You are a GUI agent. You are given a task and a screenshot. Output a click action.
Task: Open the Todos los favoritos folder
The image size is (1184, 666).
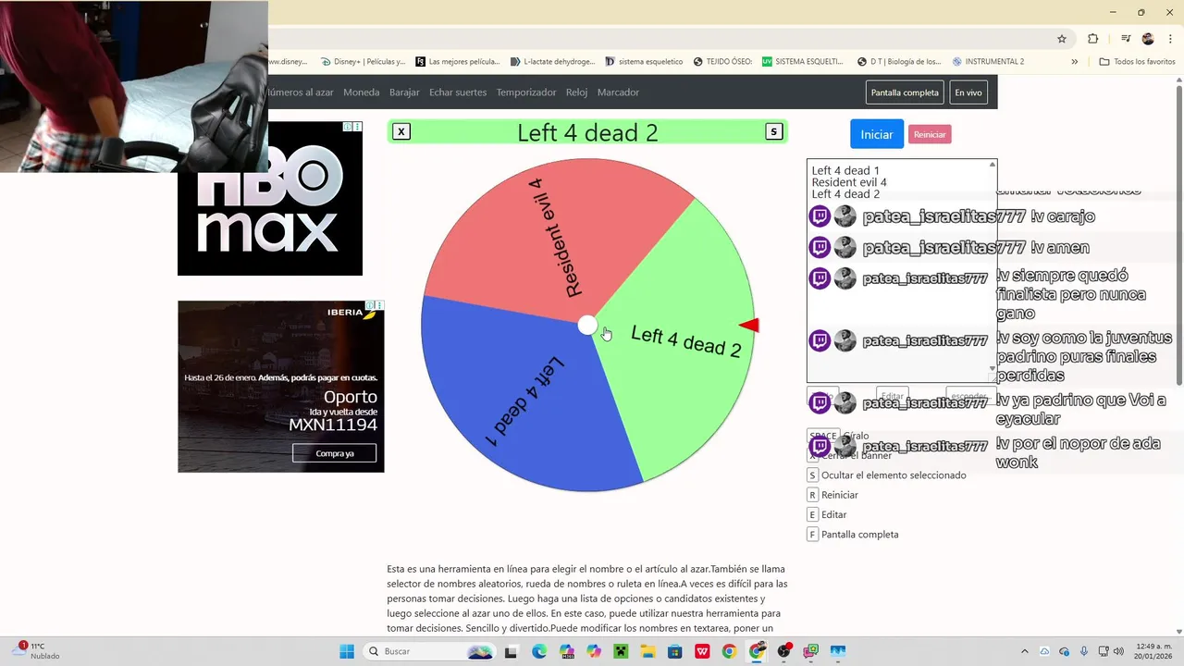(1137, 62)
